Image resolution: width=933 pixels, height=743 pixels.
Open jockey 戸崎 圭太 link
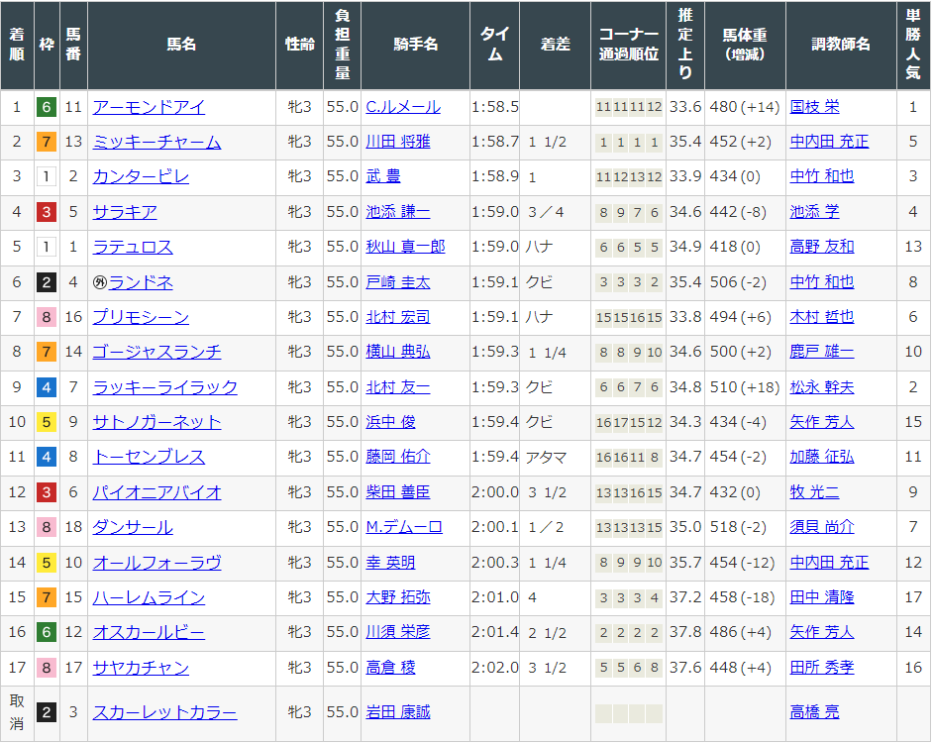397,282
